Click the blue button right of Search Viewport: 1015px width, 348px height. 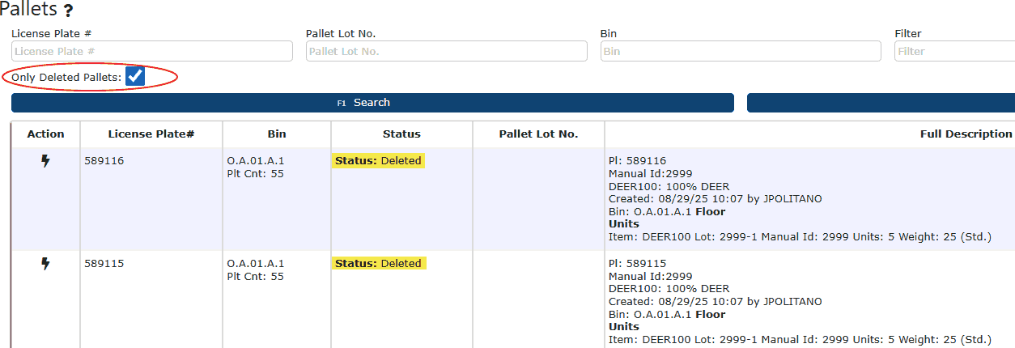(x=881, y=103)
